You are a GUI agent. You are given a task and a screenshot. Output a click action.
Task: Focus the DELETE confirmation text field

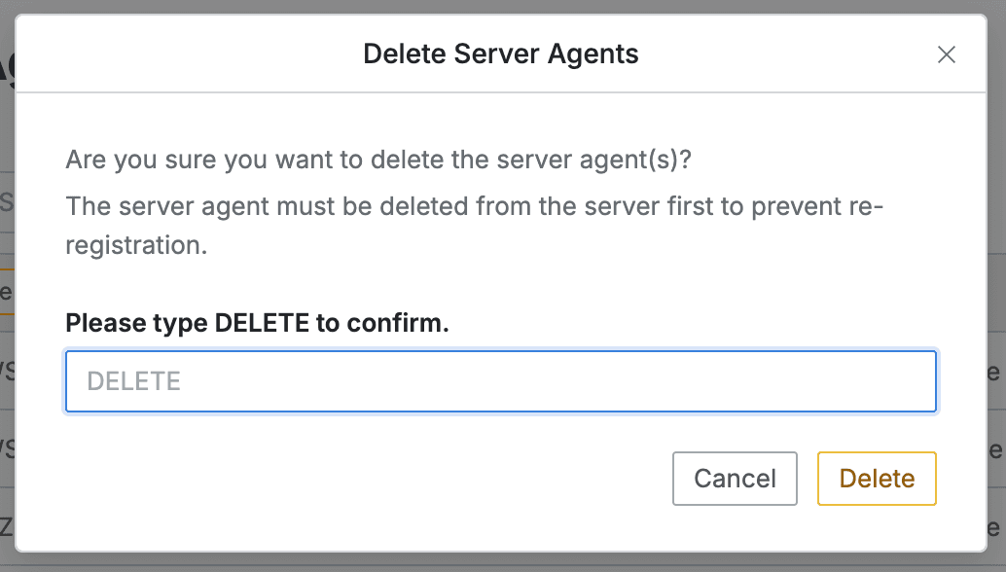coord(500,381)
